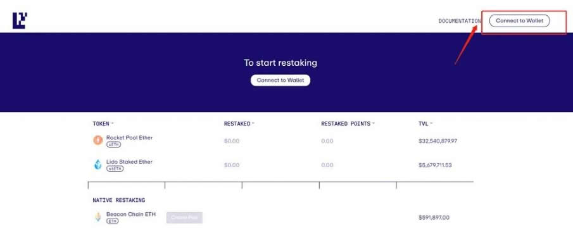
Task: Click the Lido Staked Ether droplet icon
Action: tap(98, 165)
